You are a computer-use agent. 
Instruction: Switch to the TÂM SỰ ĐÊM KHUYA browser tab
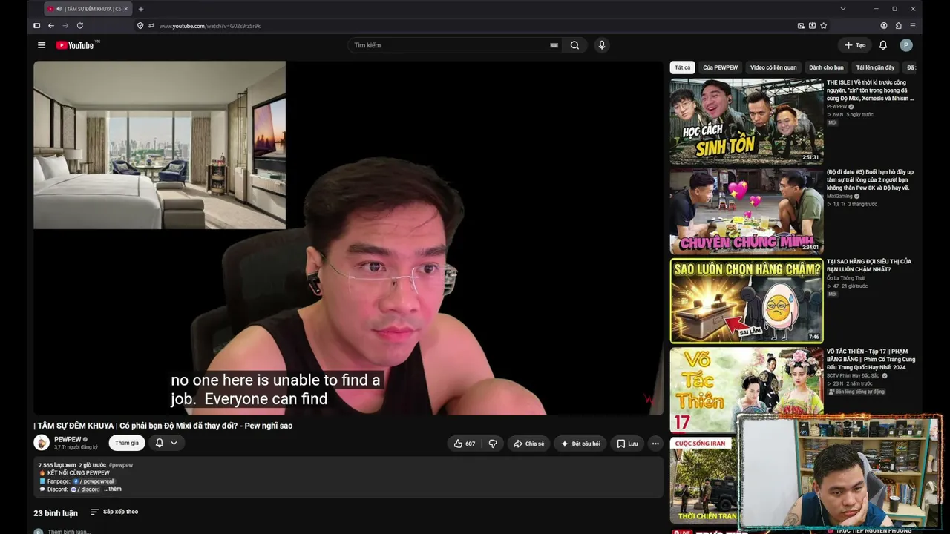tap(89, 9)
